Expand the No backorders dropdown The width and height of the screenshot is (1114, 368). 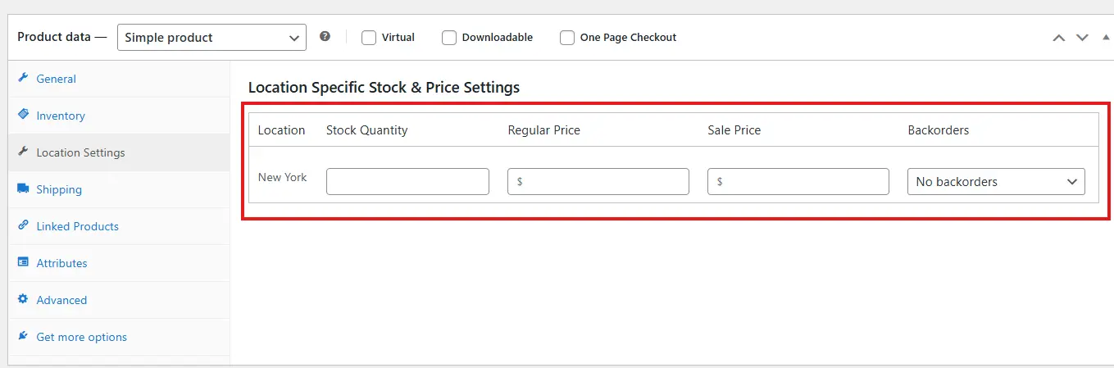[996, 182]
